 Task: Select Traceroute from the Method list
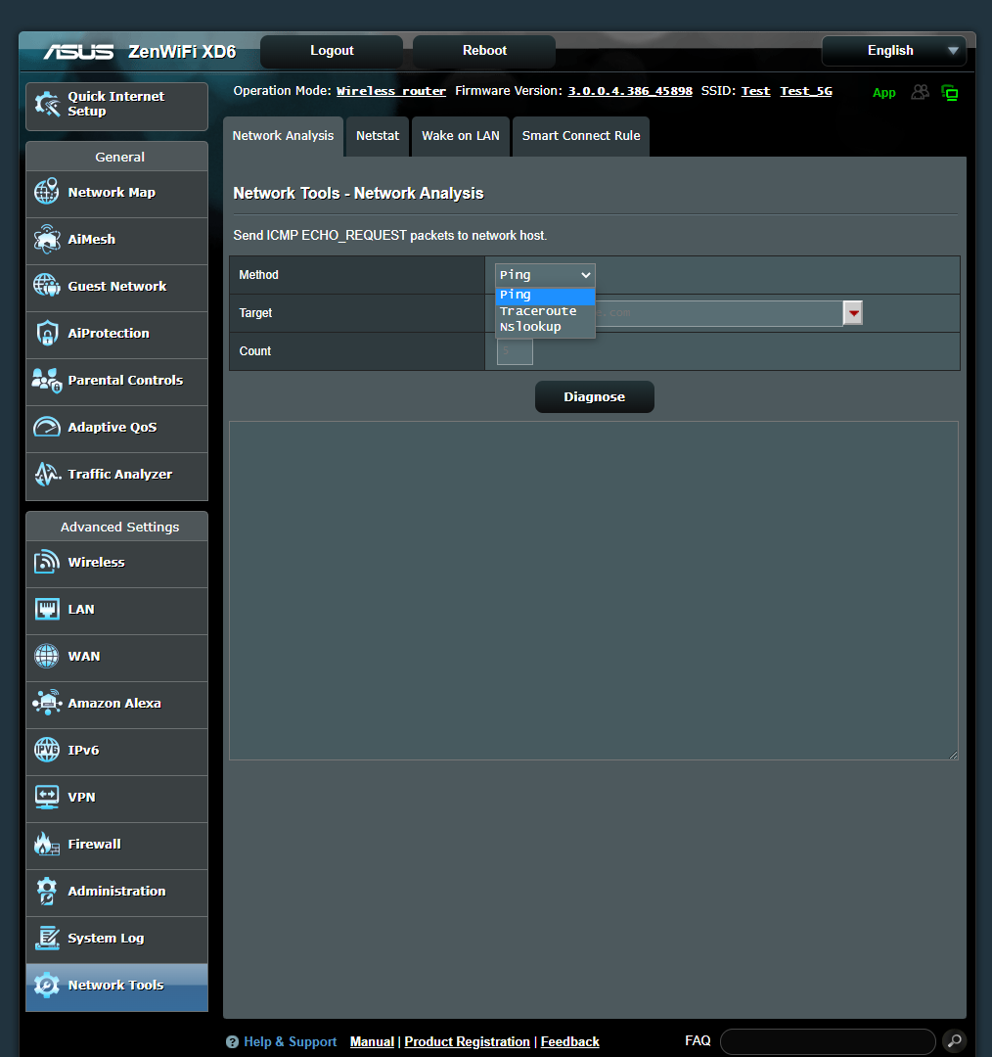[545, 311]
